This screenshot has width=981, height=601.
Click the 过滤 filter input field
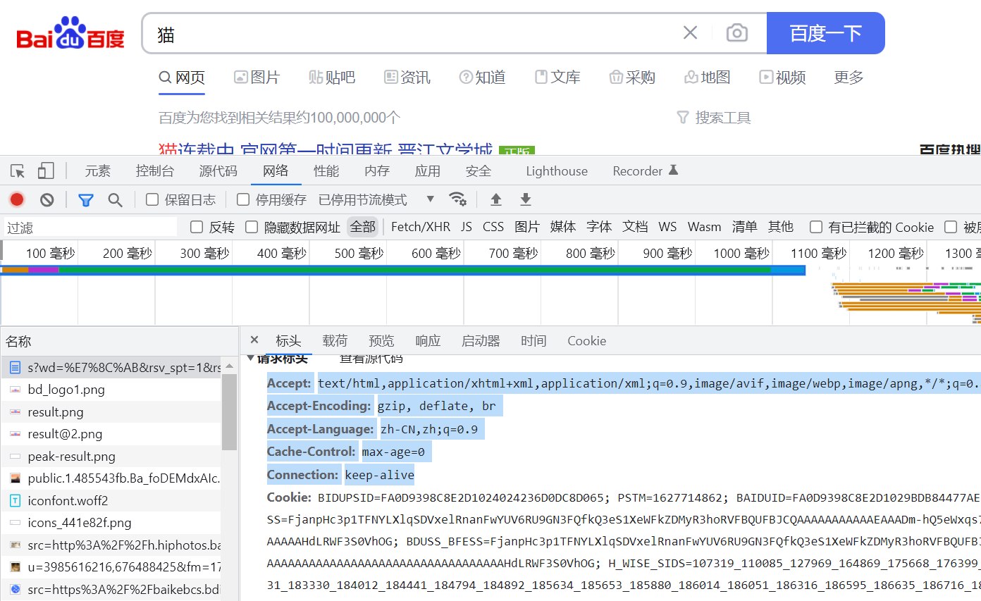pyautogui.click(x=90, y=227)
